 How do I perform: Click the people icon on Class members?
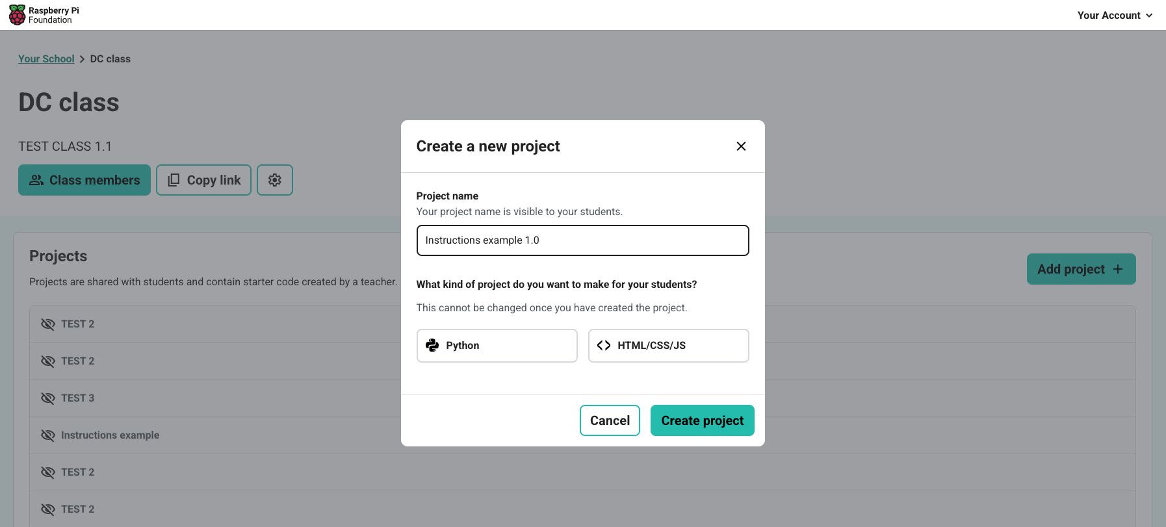click(x=36, y=180)
